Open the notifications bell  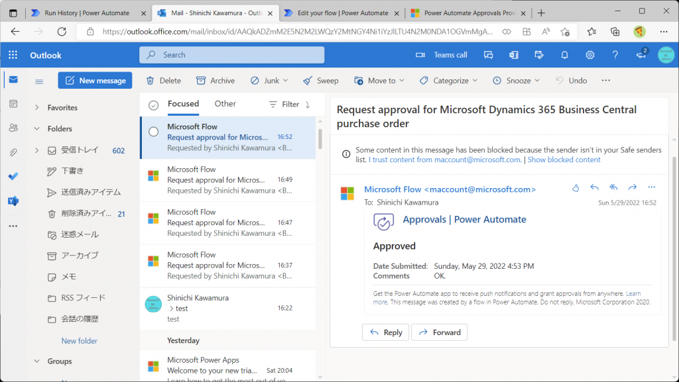(x=564, y=55)
